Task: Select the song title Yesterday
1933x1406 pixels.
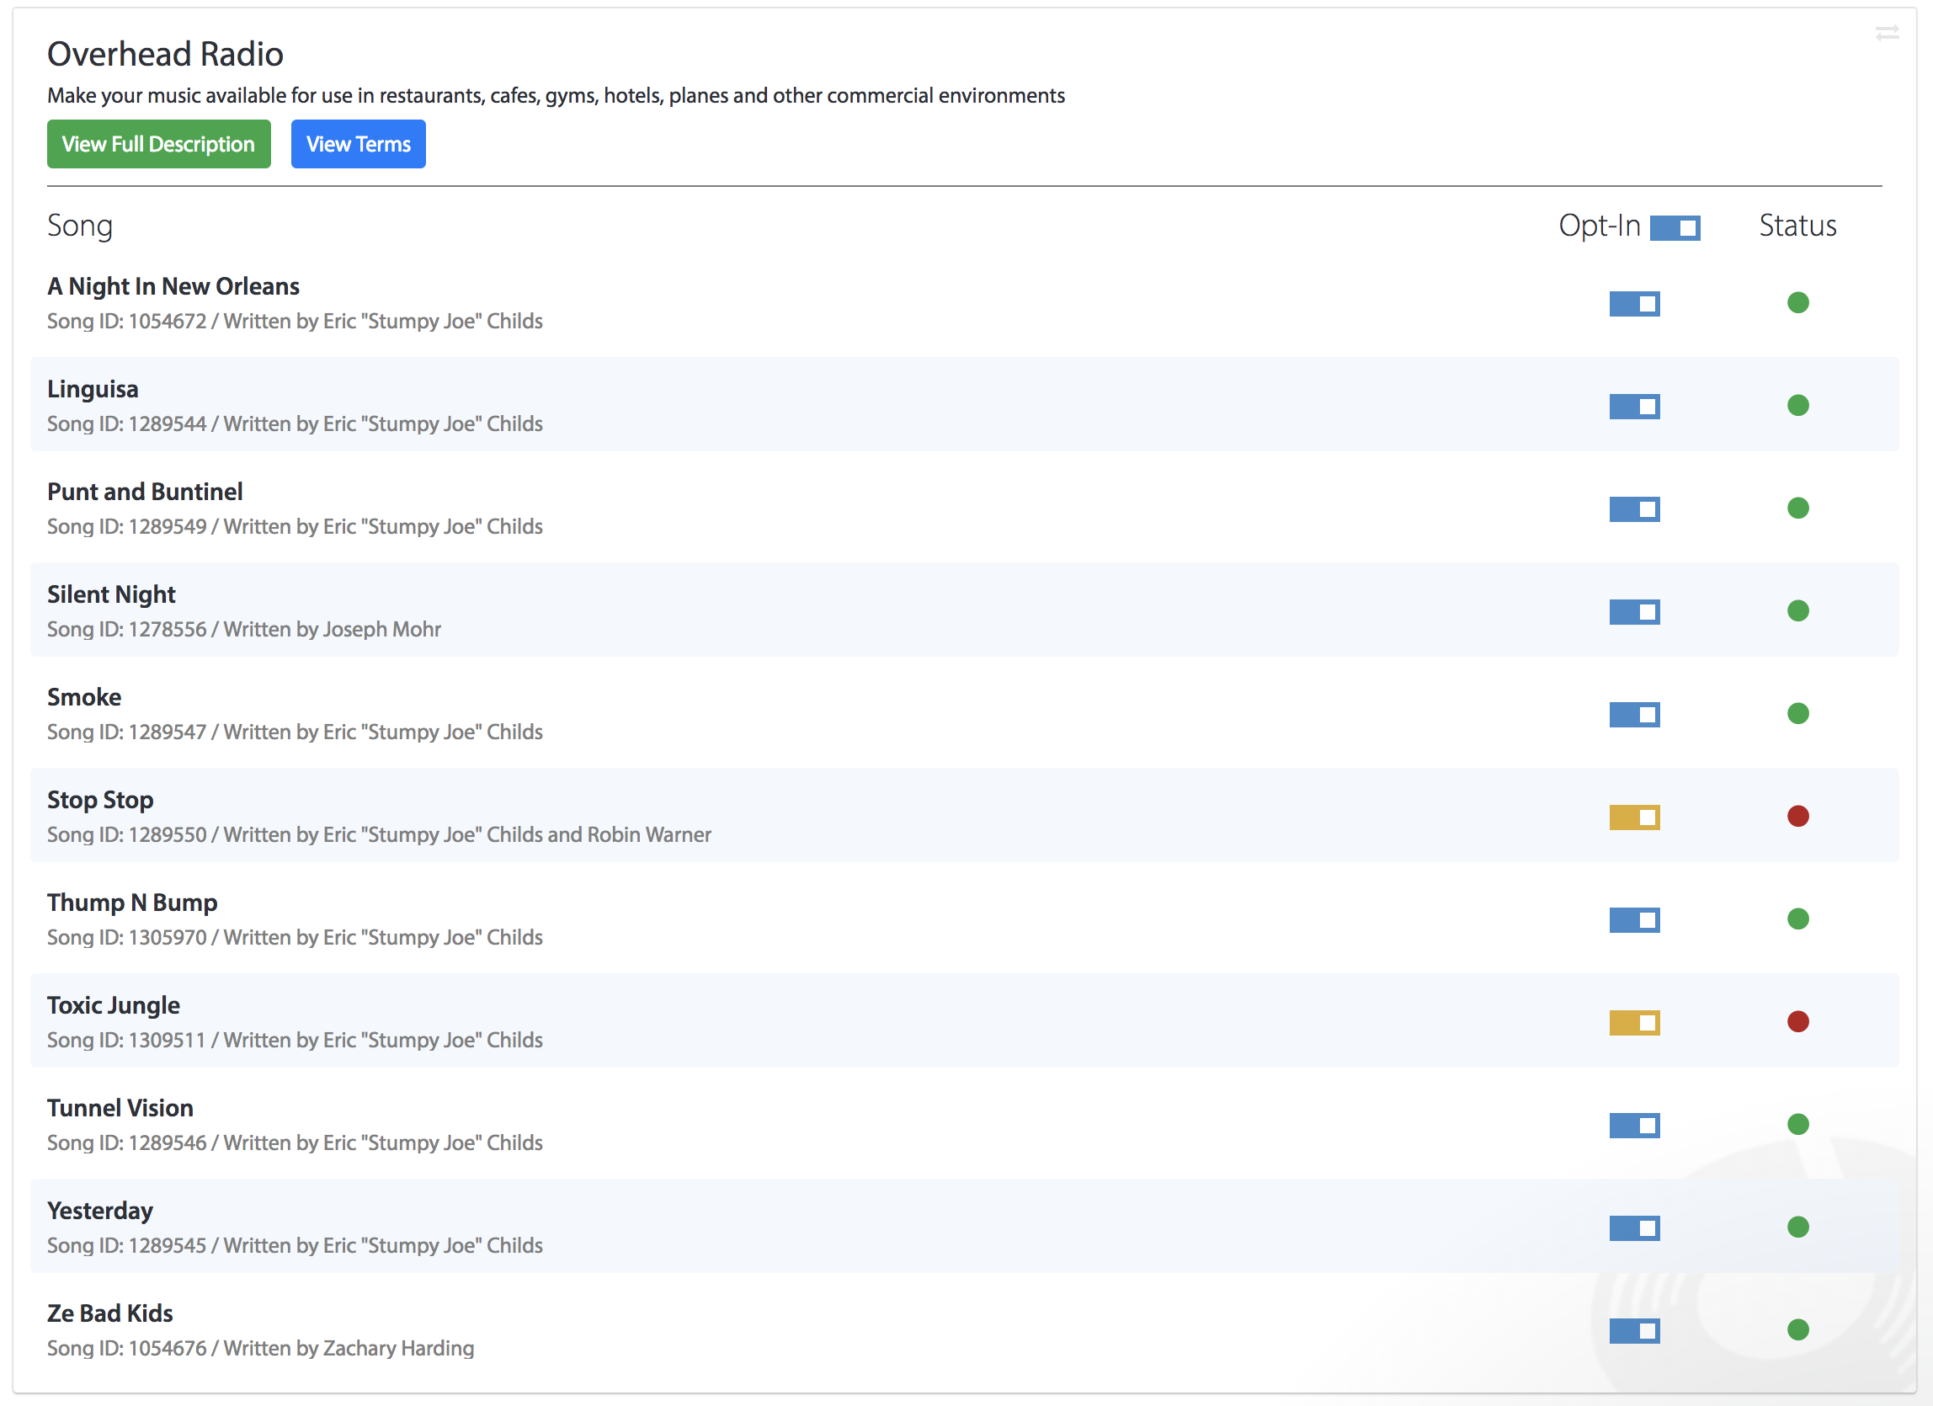Action: coord(99,1211)
